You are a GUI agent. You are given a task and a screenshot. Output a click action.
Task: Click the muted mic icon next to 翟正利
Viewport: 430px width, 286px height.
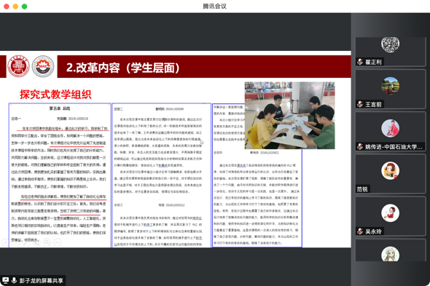tap(360, 62)
